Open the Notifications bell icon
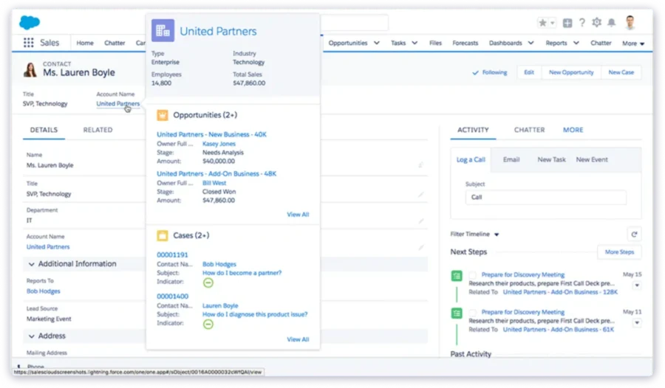This screenshot has height=388, width=665. (612, 22)
